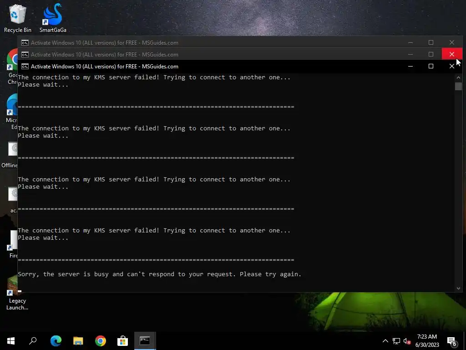The height and width of the screenshot is (350, 466).
Task: Click the console scrollbar down arrow
Action: 458,288
